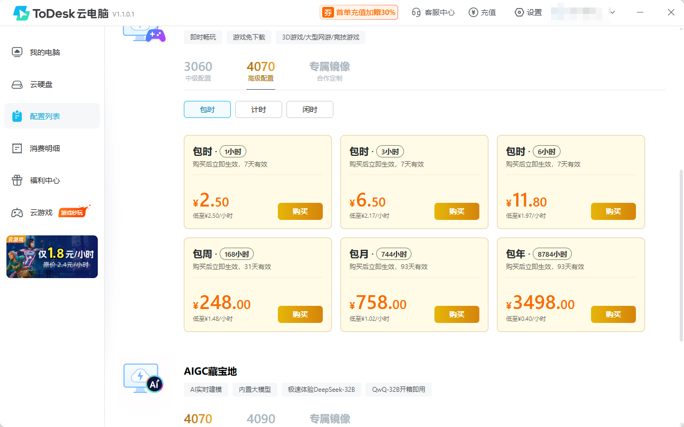Select 包时 billing mode
This screenshot has width=684, height=427.
coord(207,109)
